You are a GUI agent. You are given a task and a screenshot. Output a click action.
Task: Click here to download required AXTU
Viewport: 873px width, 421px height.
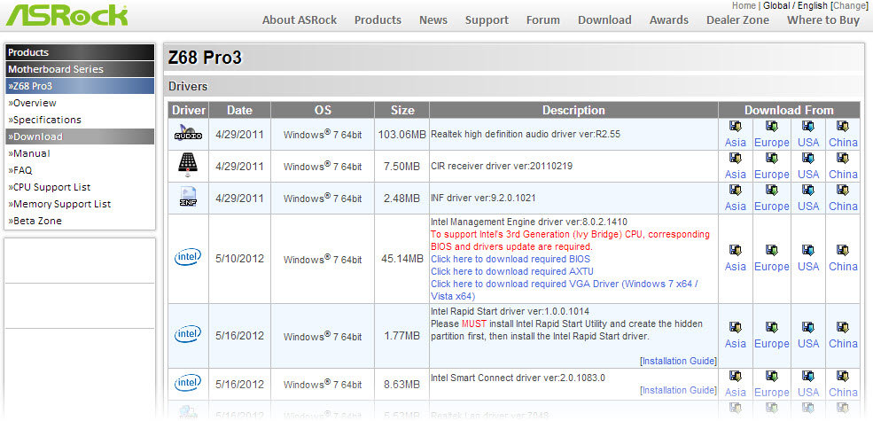coord(512,271)
